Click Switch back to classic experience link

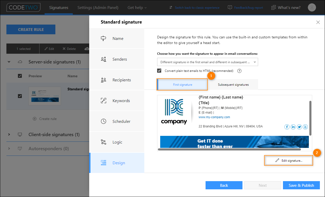197,8
